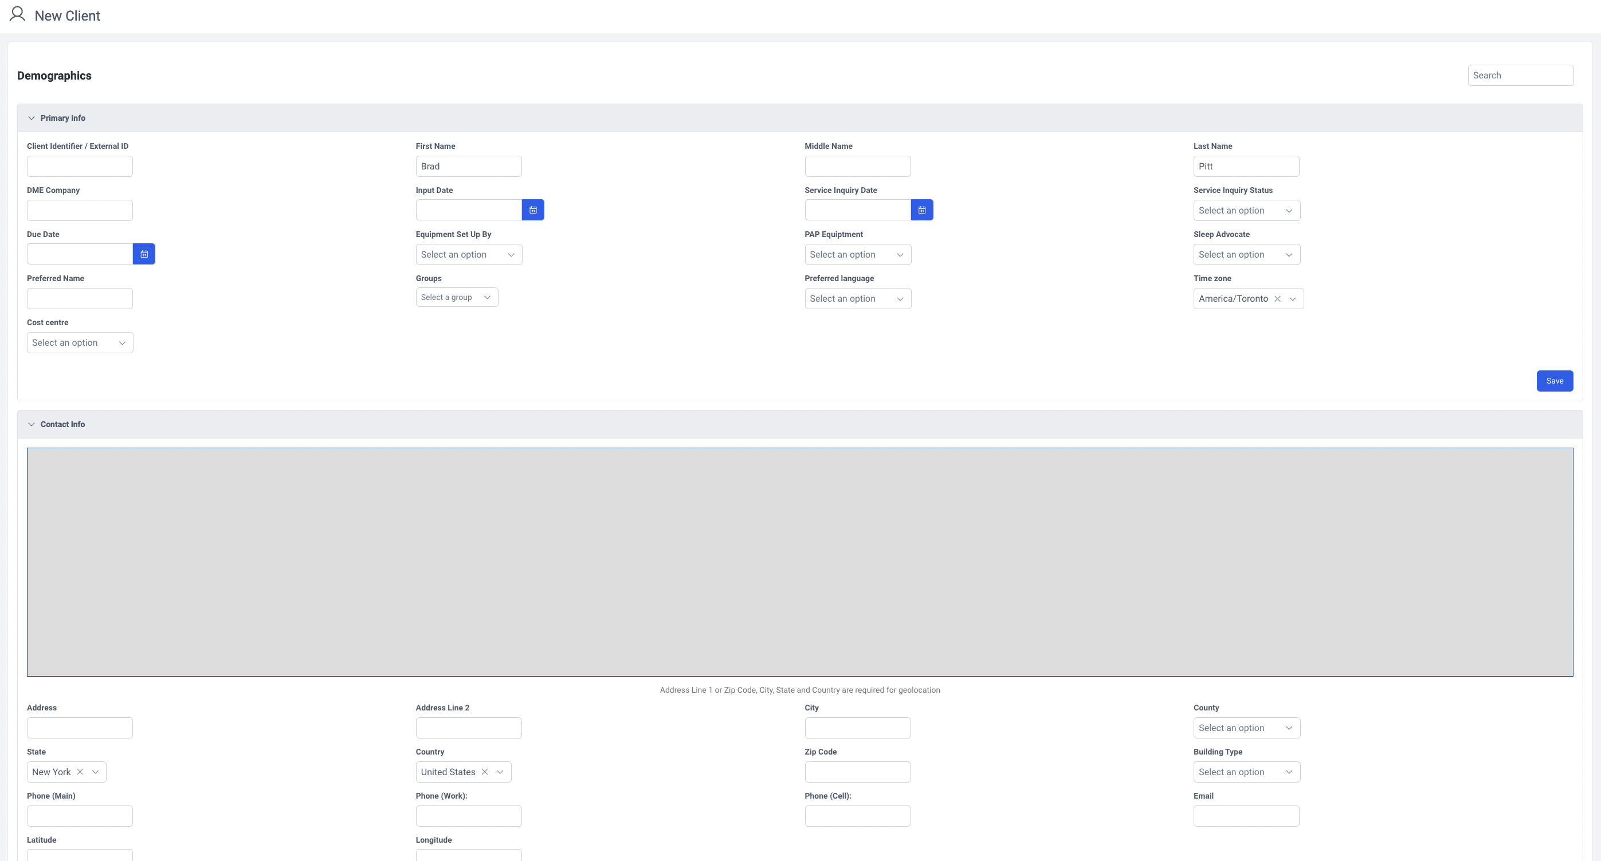The width and height of the screenshot is (1601, 861).
Task: Open the Sleep Advocate dropdown
Action: tap(1246, 255)
